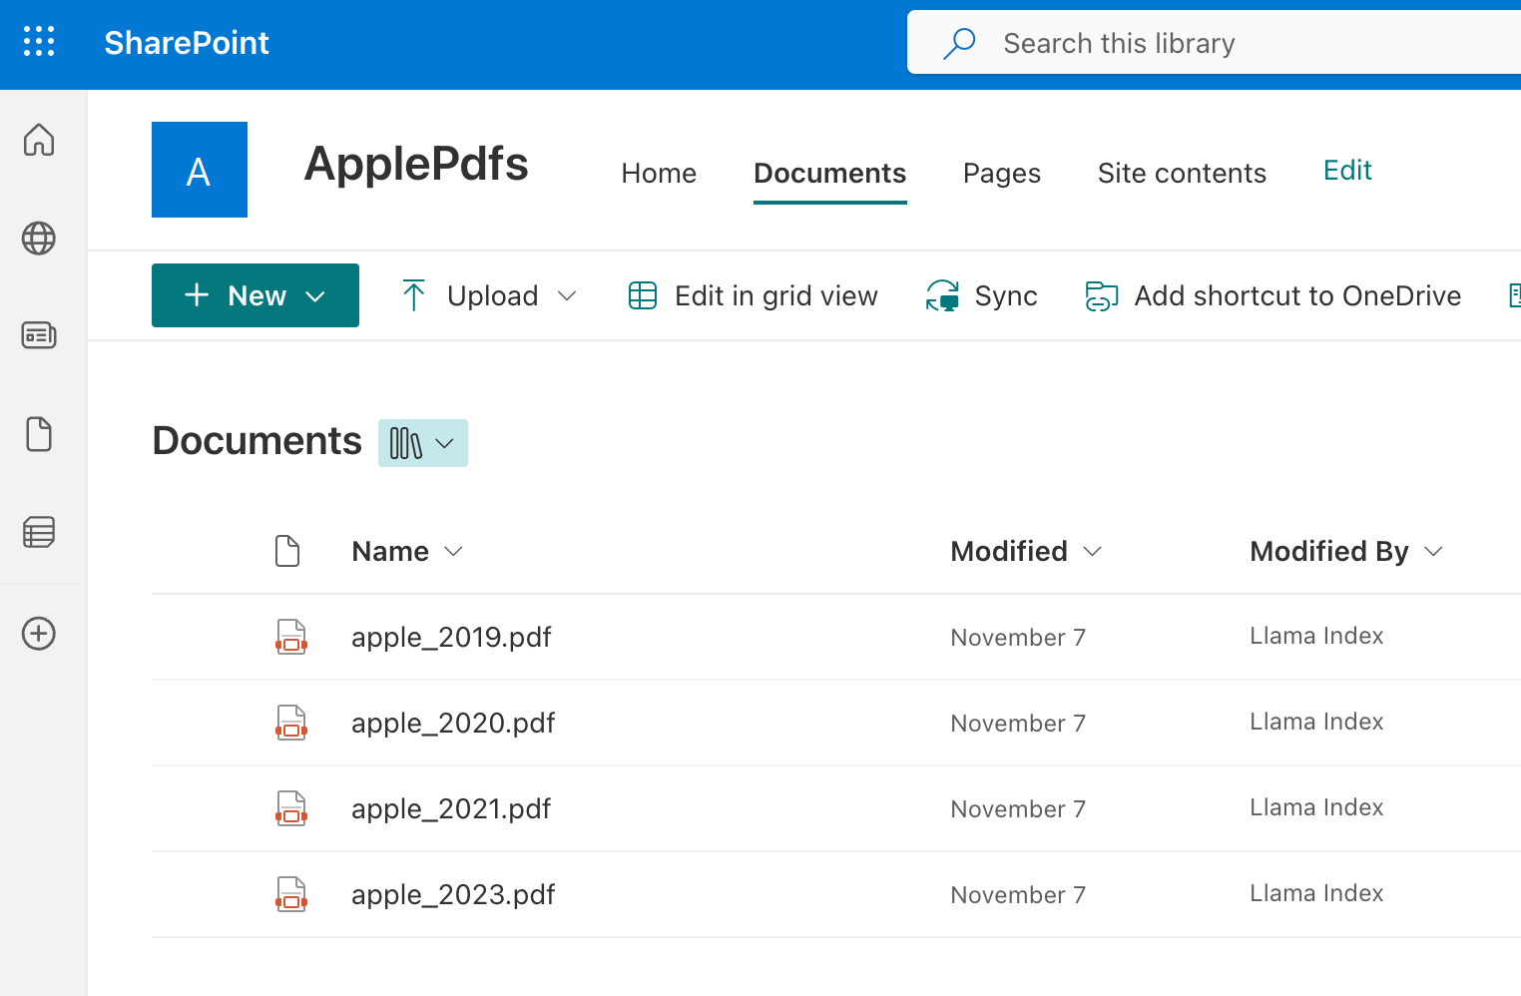
Task: Click Llama Index in apple_2020.pdf row
Action: click(x=1316, y=722)
